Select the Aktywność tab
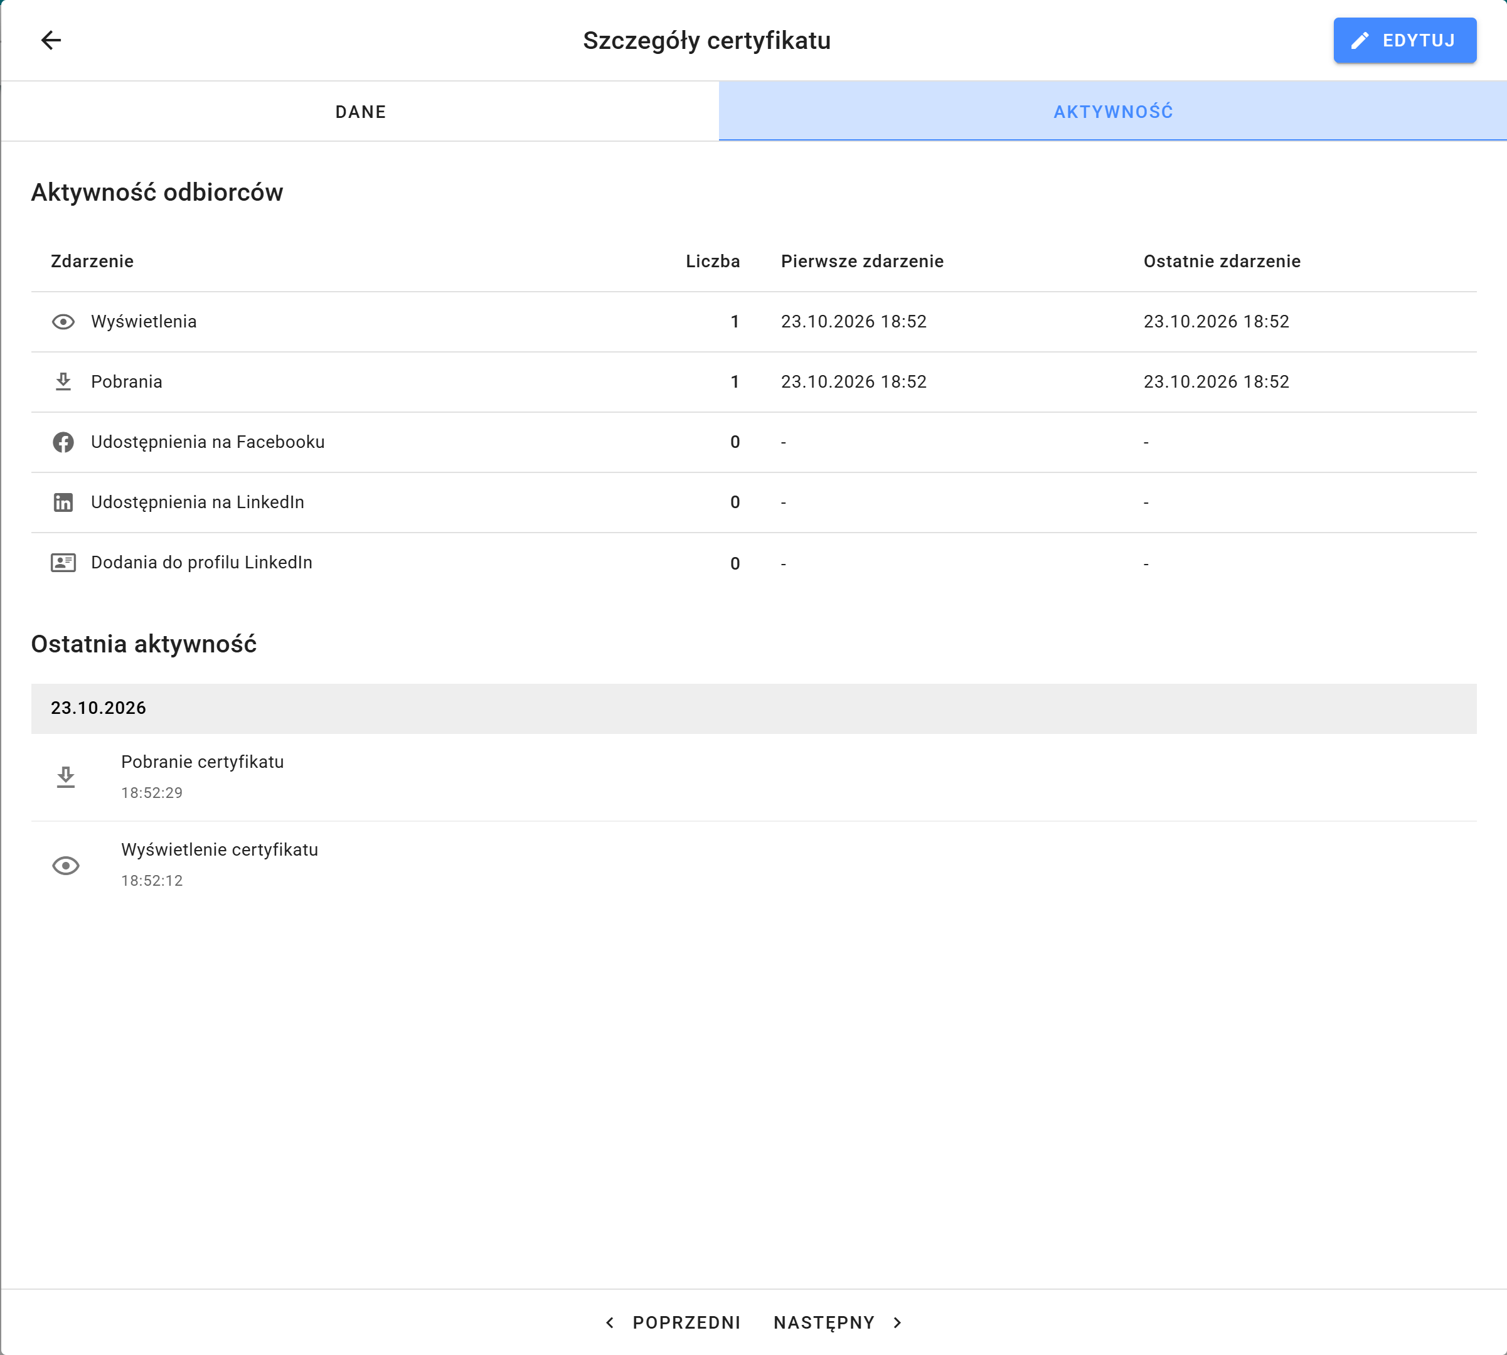The image size is (1507, 1355). pos(1113,112)
